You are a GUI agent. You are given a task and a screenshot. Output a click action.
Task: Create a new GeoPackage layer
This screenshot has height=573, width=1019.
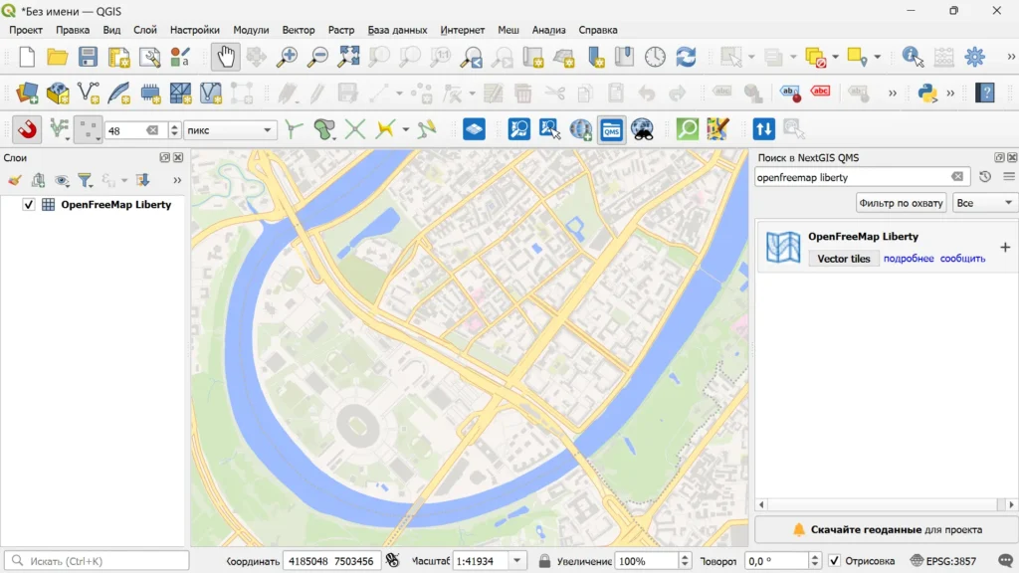(57, 93)
